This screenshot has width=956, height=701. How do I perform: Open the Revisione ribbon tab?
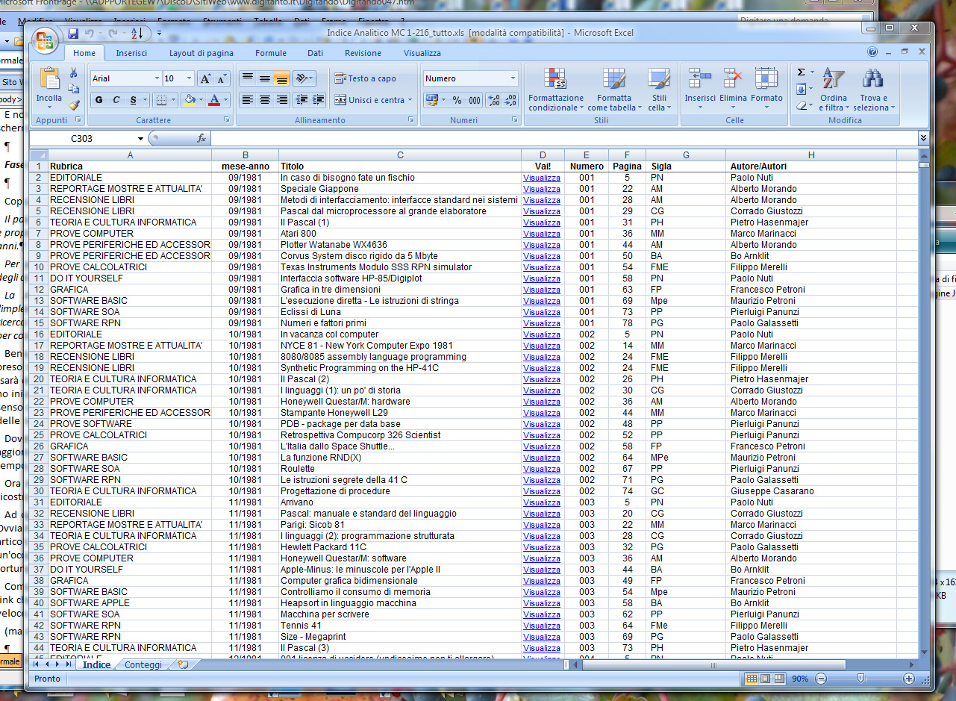[363, 53]
